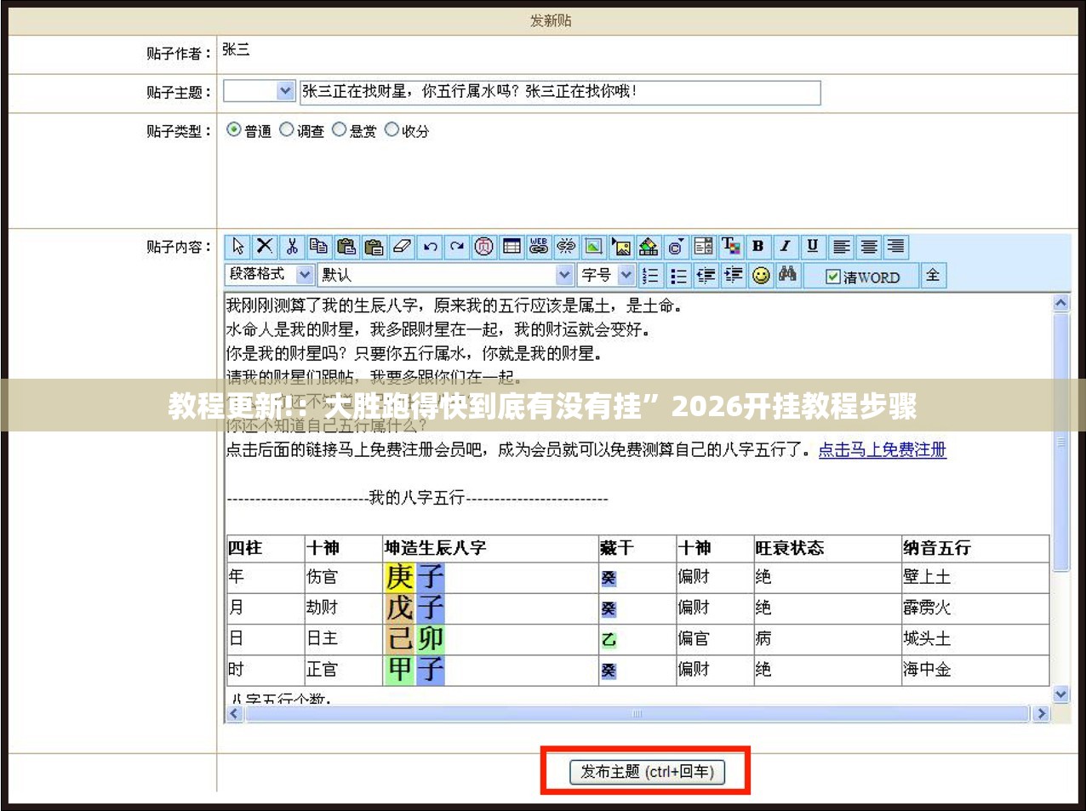The image size is (1086, 811).
Task: Toggle italic formatting with the I icon
Action: (785, 247)
